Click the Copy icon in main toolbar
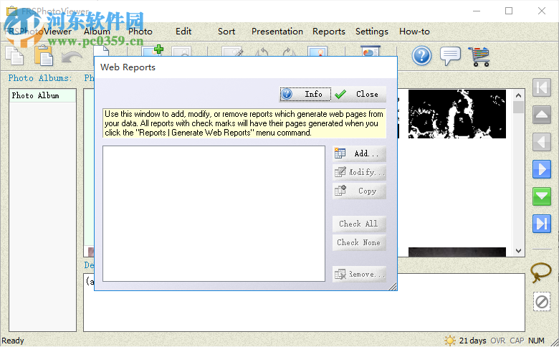The width and height of the screenshot is (559, 347). [x=14, y=56]
